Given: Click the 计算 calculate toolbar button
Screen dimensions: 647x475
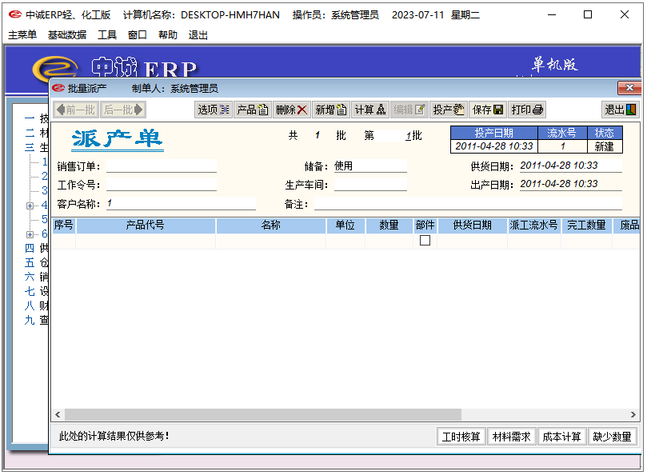Looking at the screenshot, I should pyautogui.click(x=369, y=110).
